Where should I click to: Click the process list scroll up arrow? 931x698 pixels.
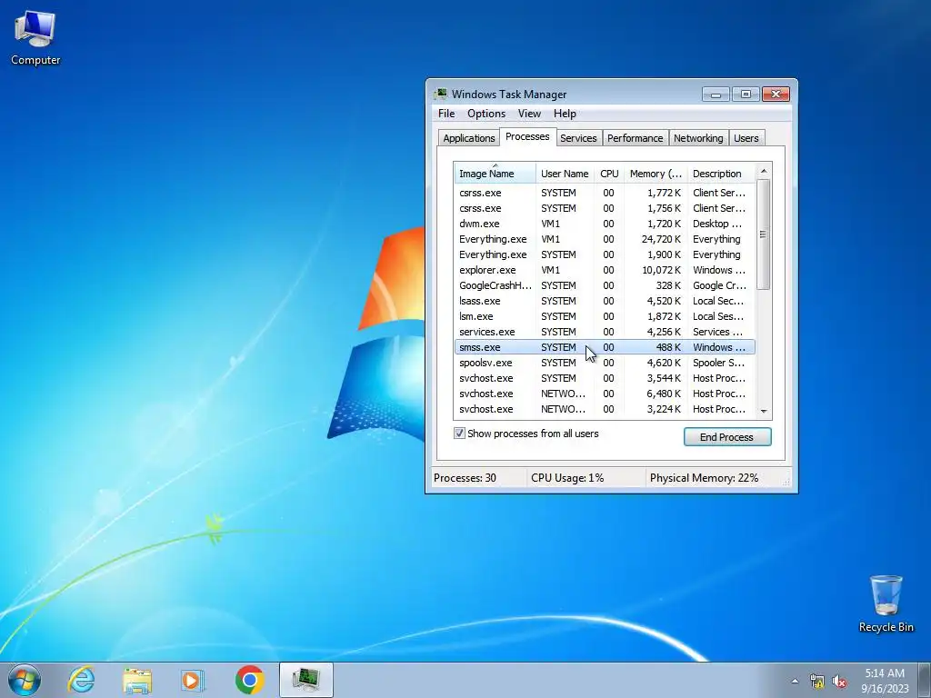tap(764, 171)
